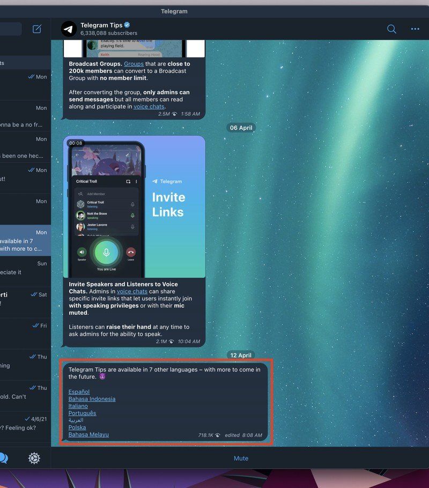Compose a new message with the pencil icon
The width and height of the screenshot is (429, 488).
click(x=36, y=29)
